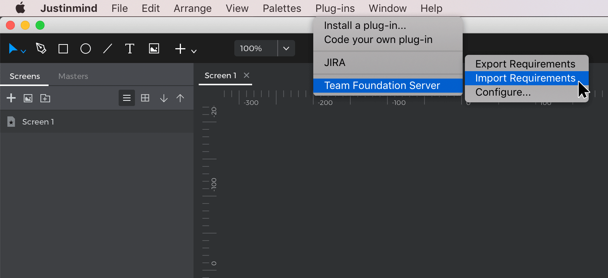
Task: Choose Export Requirements
Action: click(x=527, y=64)
